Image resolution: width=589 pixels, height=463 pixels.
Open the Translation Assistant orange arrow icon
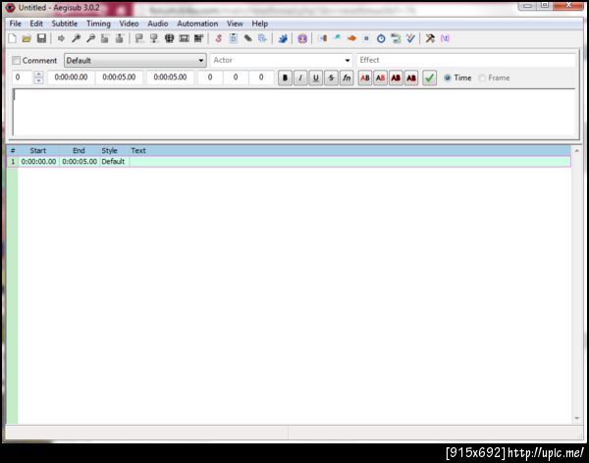point(352,38)
